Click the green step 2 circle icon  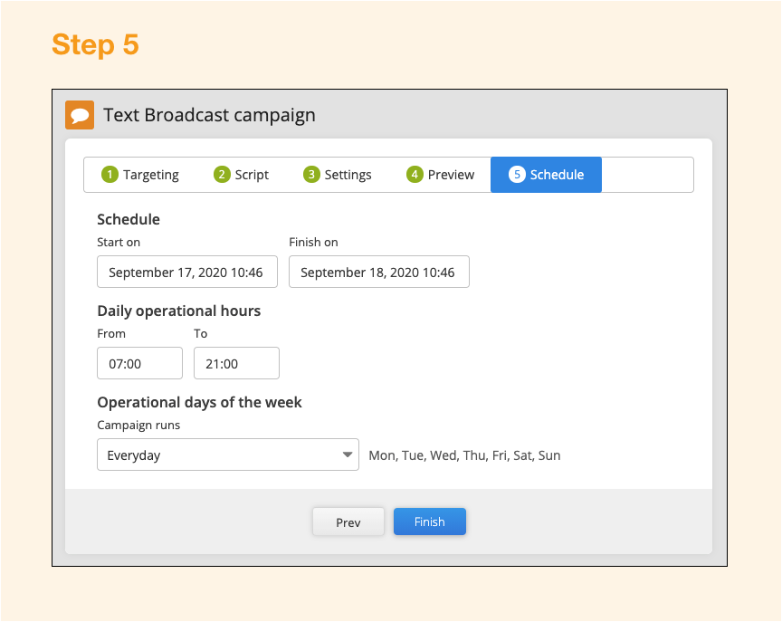click(x=222, y=175)
